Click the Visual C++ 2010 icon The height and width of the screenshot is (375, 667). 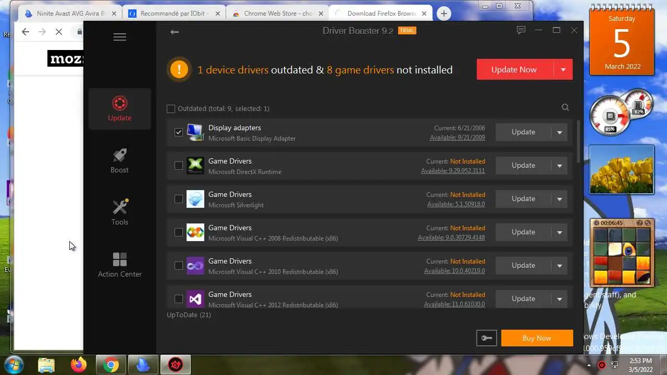(x=195, y=266)
